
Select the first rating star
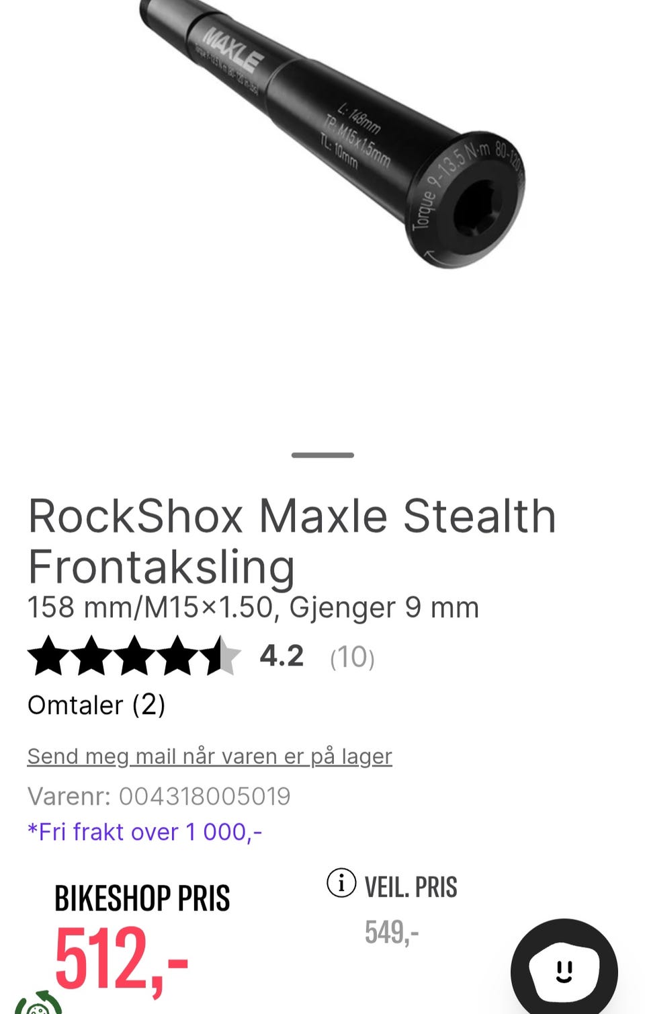tap(48, 656)
